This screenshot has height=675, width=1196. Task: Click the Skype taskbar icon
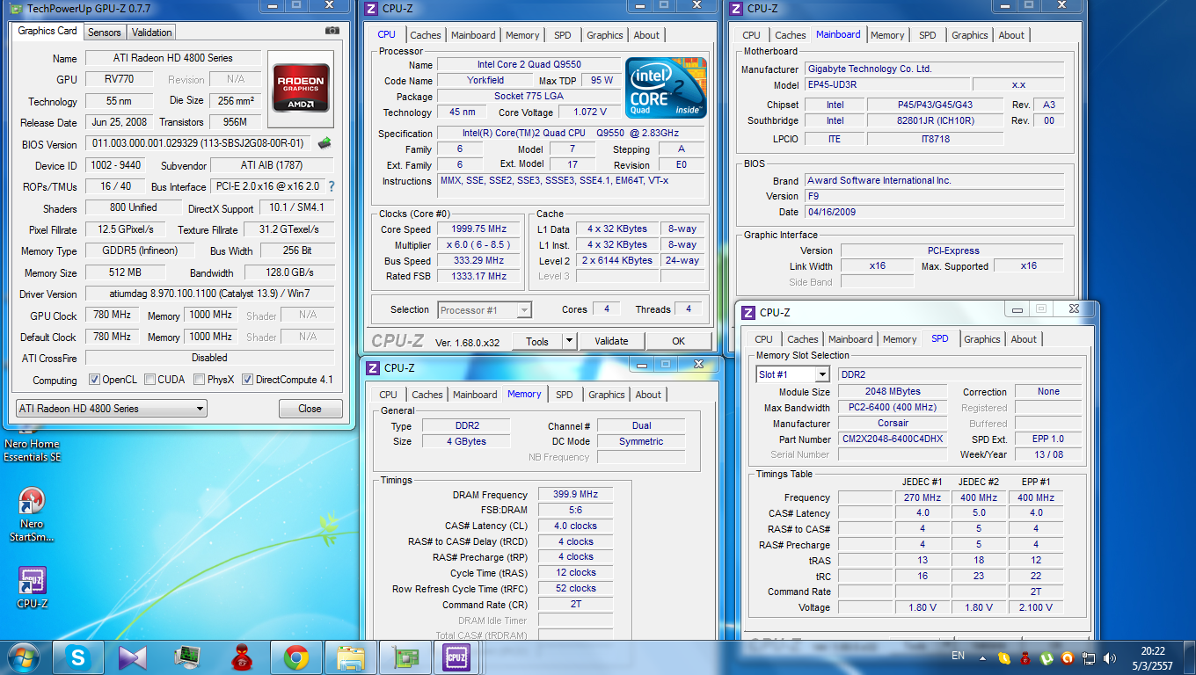pyautogui.click(x=78, y=657)
